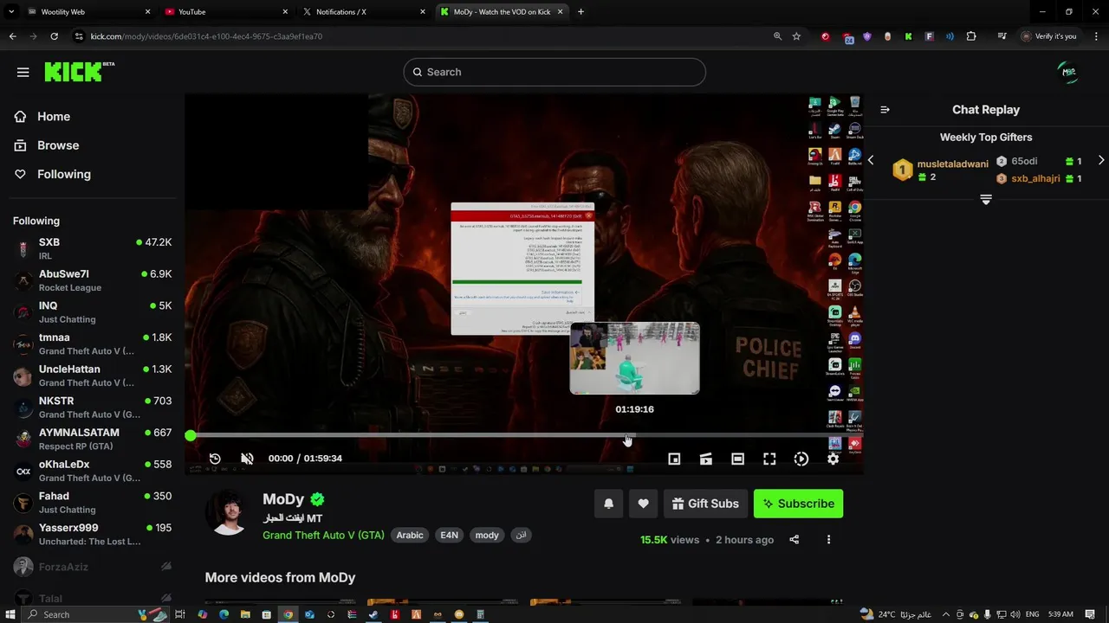Open Chrome three-dot menu
Viewport: 1109px width, 623px height.
pos(1095,36)
